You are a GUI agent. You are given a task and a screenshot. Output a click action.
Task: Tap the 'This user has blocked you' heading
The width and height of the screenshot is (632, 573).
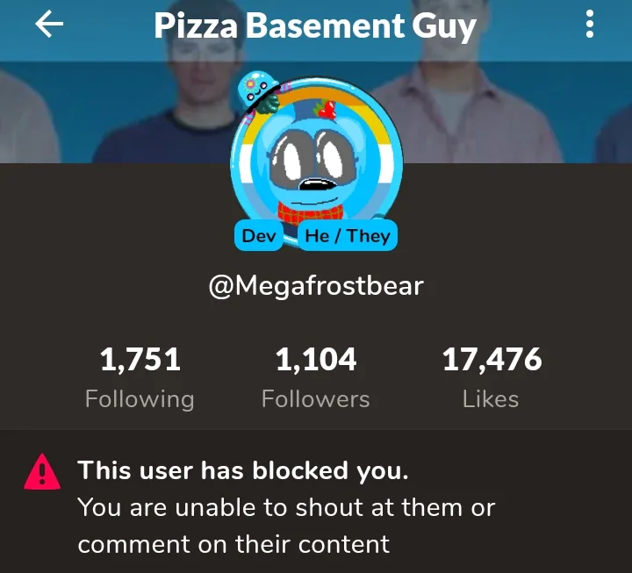tap(243, 469)
